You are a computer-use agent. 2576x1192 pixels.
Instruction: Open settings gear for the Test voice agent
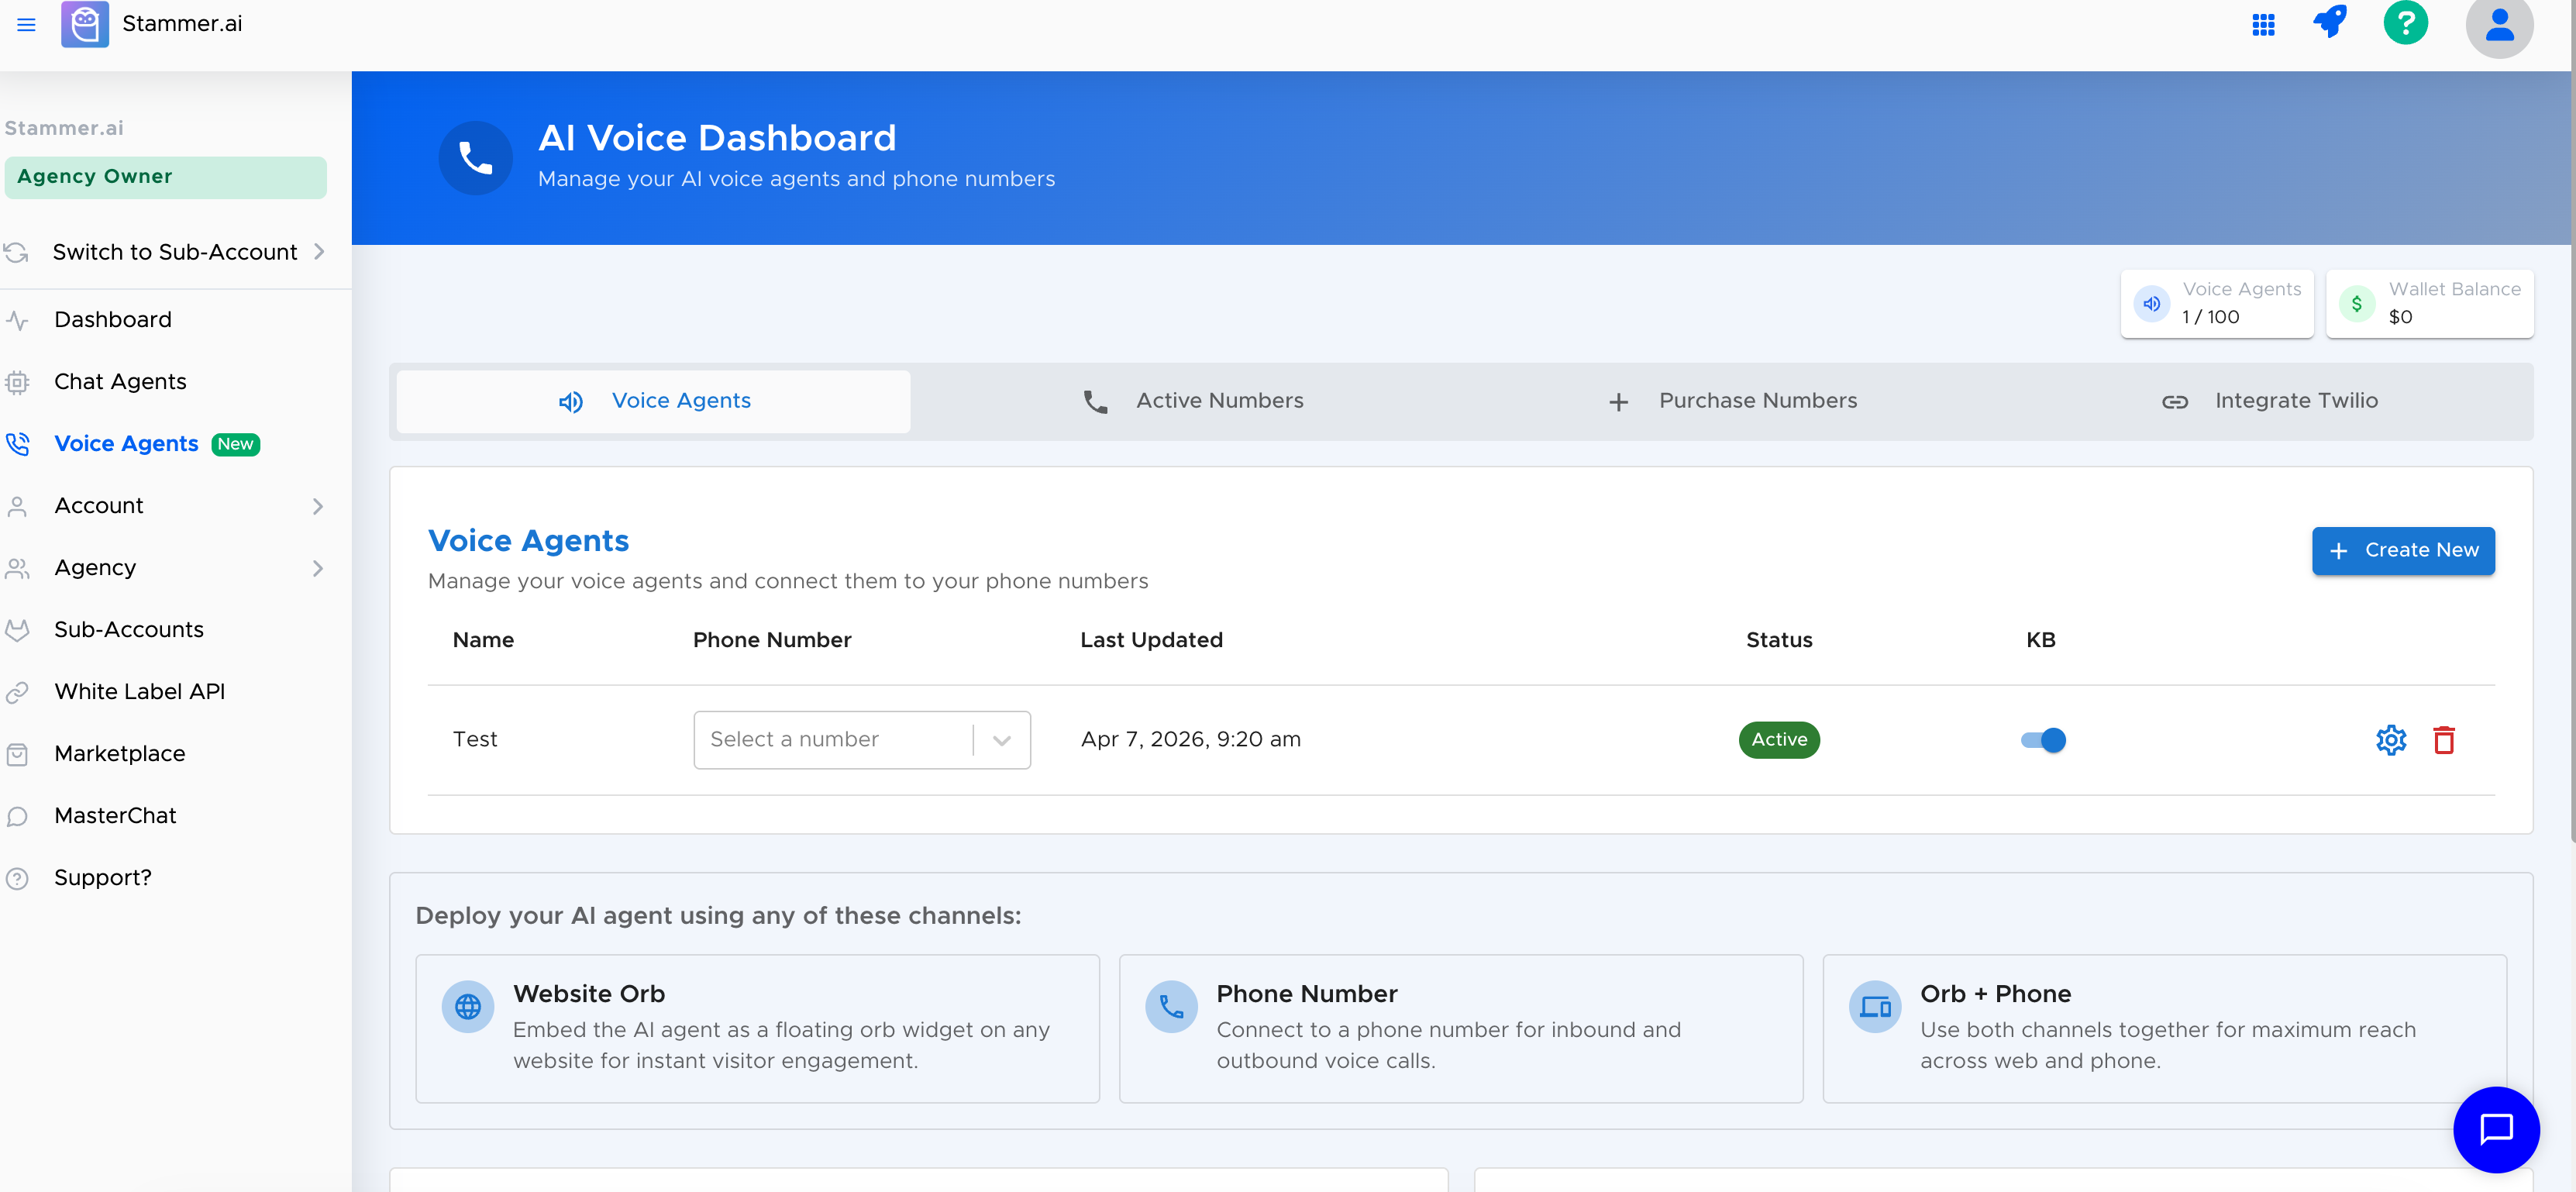tap(2392, 740)
